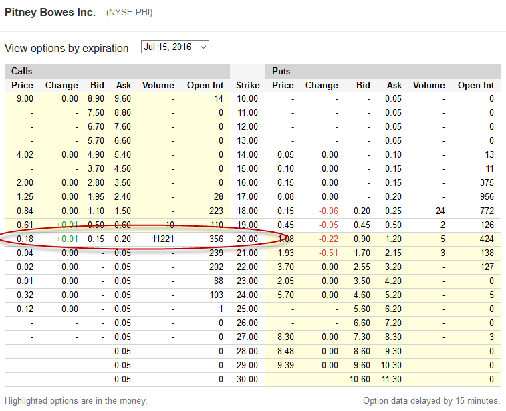Click put price 1.93
506x411 pixels.
(285, 253)
